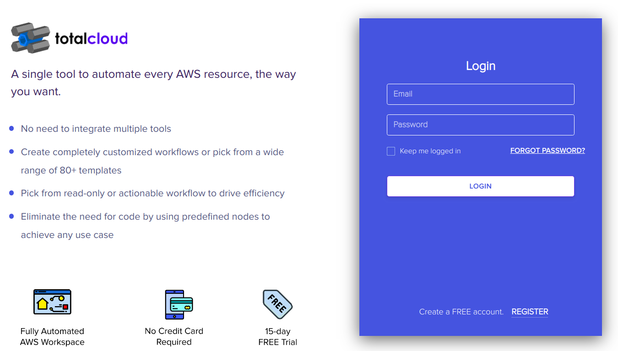The height and width of the screenshot is (351, 618).
Task: Click 'Pick from read-only or actionable workflow' bullet
Action: pyautogui.click(x=153, y=194)
